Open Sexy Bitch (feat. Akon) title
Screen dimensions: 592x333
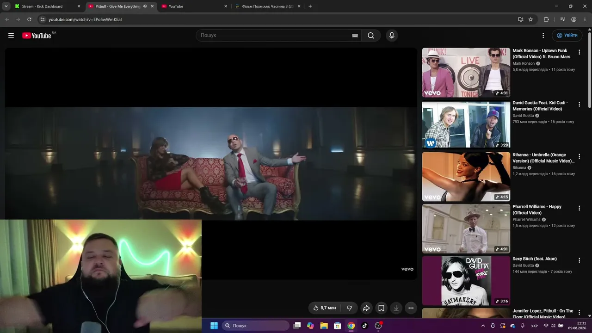click(x=535, y=259)
